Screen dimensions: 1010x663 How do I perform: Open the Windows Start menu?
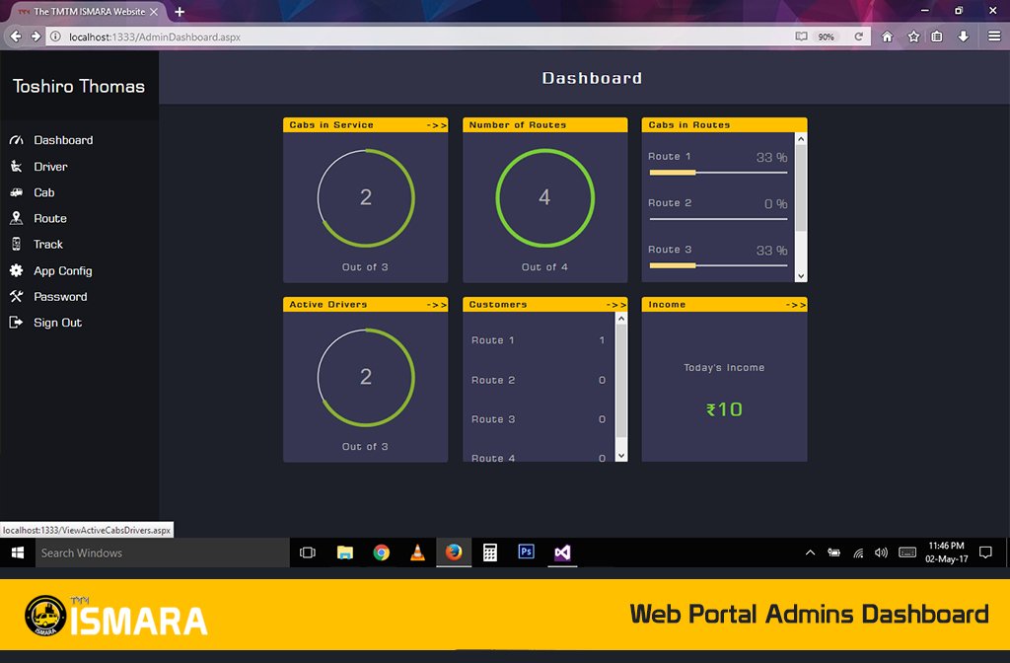(x=18, y=552)
